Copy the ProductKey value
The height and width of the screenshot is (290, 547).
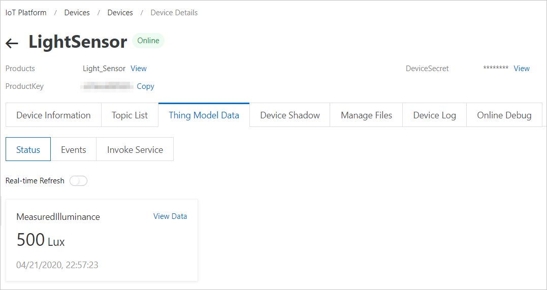145,86
